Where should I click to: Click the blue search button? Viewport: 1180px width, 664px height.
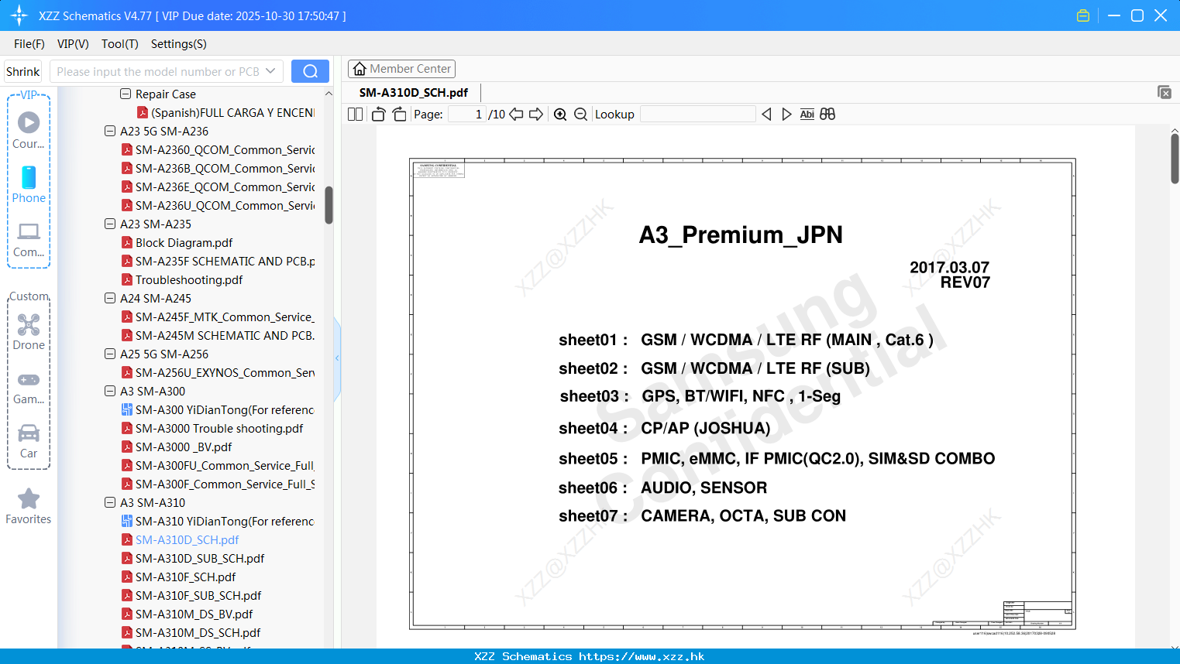(310, 71)
